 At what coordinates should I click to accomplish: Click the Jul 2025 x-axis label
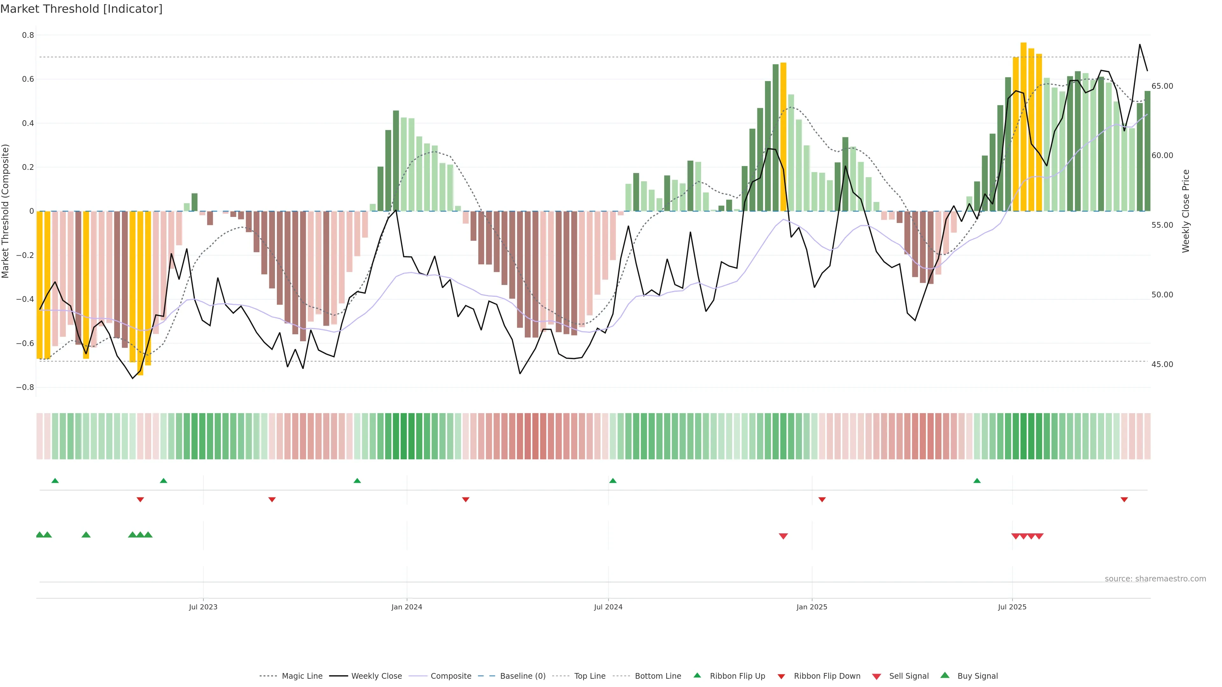click(x=1012, y=607)
